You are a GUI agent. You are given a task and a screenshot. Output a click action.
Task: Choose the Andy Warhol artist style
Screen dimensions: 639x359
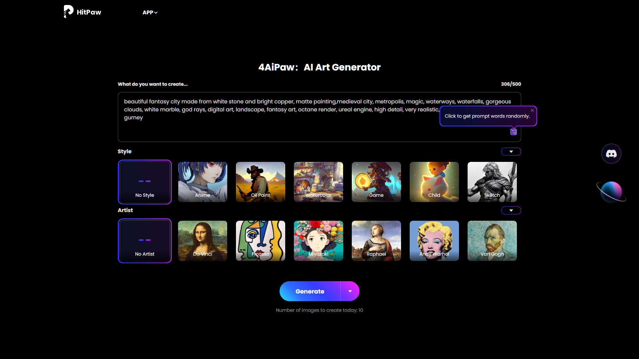pos(434,241)
